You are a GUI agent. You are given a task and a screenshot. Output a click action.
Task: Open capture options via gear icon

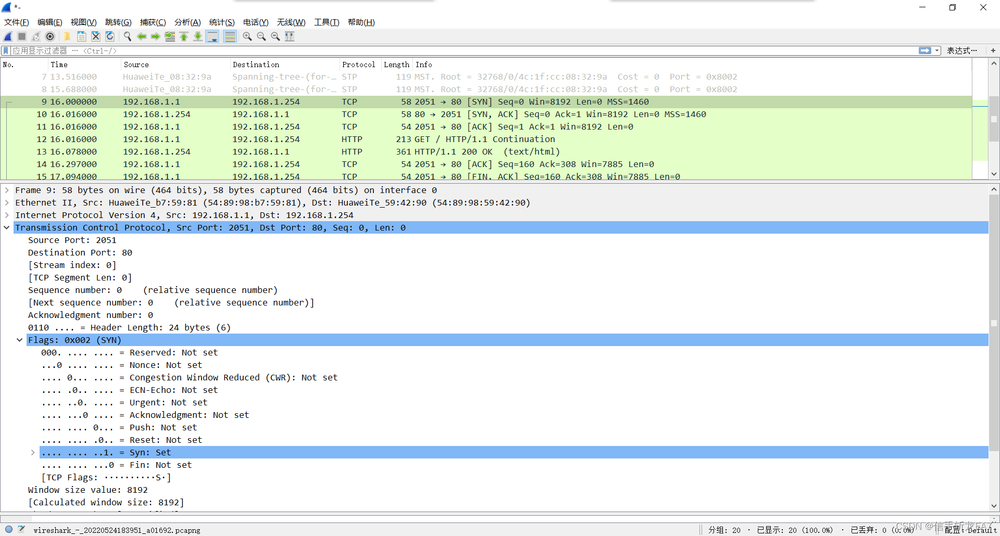click(x=50, y=36)
